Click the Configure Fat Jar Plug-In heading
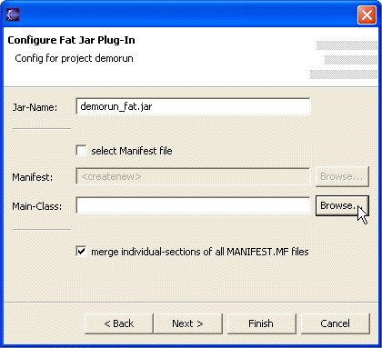This screenshot has width=382, height=348. (71, 40)
